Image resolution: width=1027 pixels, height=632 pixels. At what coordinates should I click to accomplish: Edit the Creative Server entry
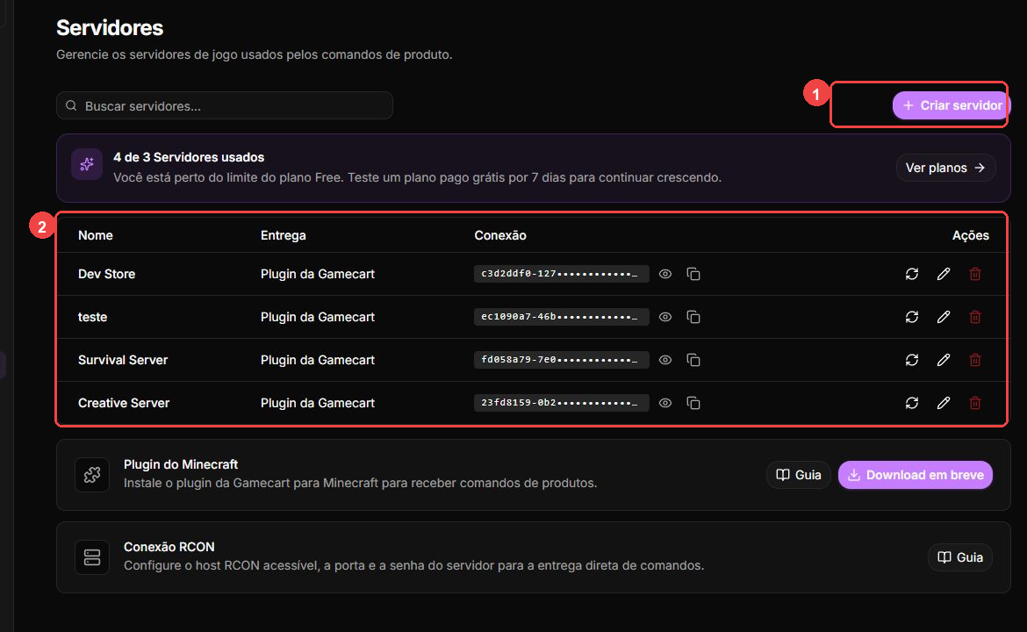[x=943, y=404]
